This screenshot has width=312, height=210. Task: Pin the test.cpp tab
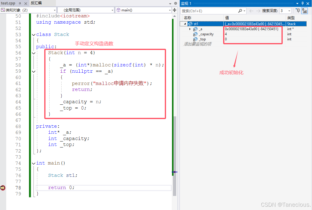click(20, 3)
